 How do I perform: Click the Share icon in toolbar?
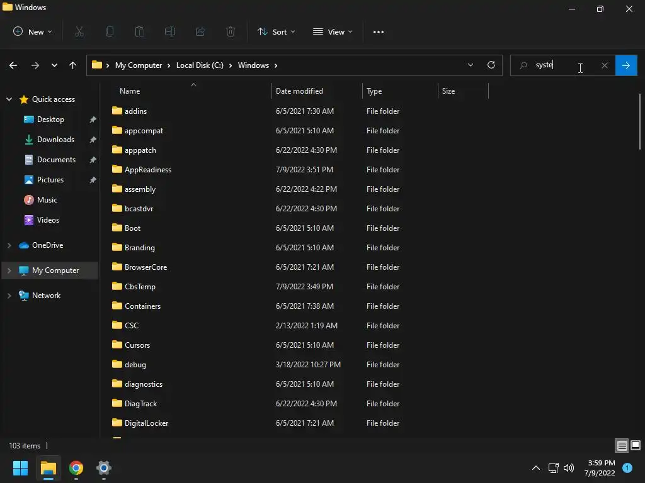pos(200,31)
